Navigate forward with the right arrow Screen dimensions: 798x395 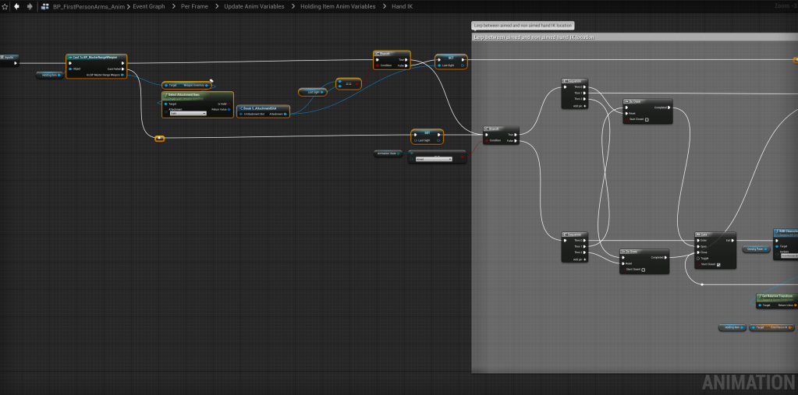(x=30, y=6)
